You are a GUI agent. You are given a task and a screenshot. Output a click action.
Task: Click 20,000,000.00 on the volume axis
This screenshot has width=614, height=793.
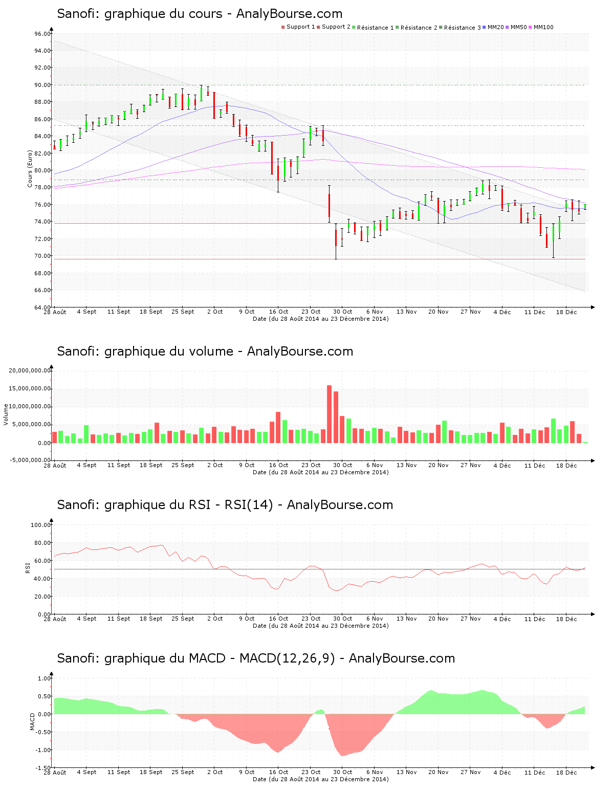click(x=30, y=370)
